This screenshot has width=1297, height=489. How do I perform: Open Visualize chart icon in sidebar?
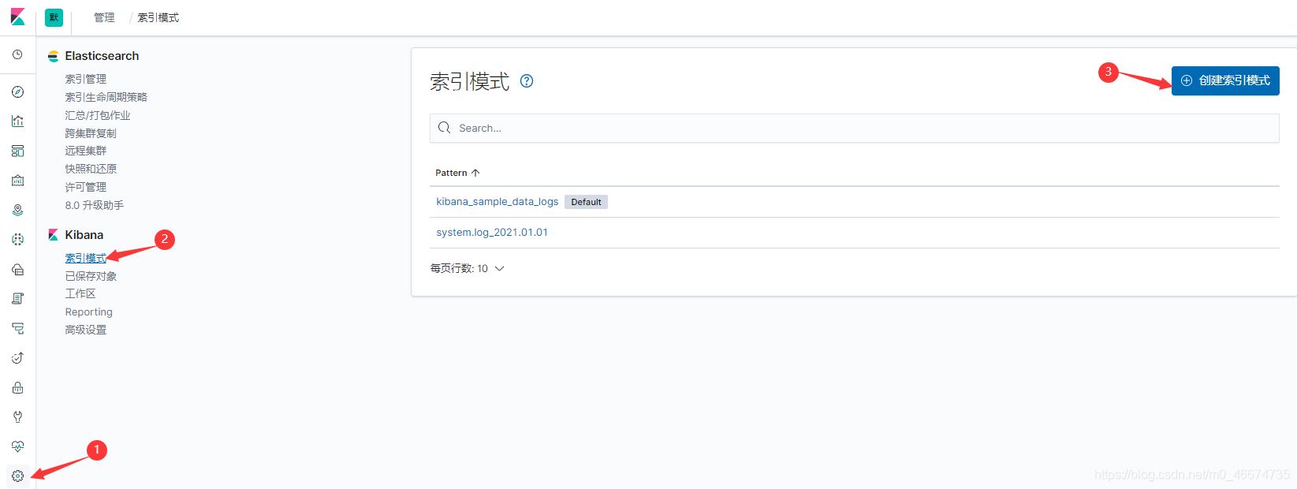click(x=17, y=121)
